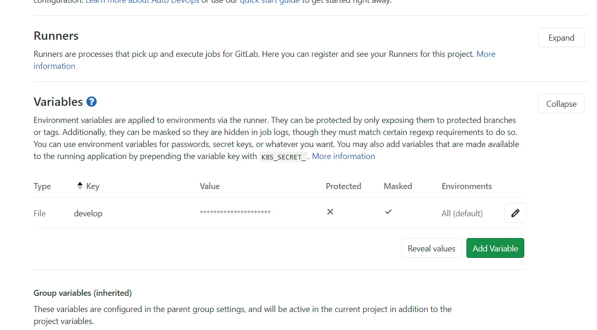Image resolution: width=597 pixels, height=330 pixels.
Task: Click the Type column header
Action: [x=42, y=186]
